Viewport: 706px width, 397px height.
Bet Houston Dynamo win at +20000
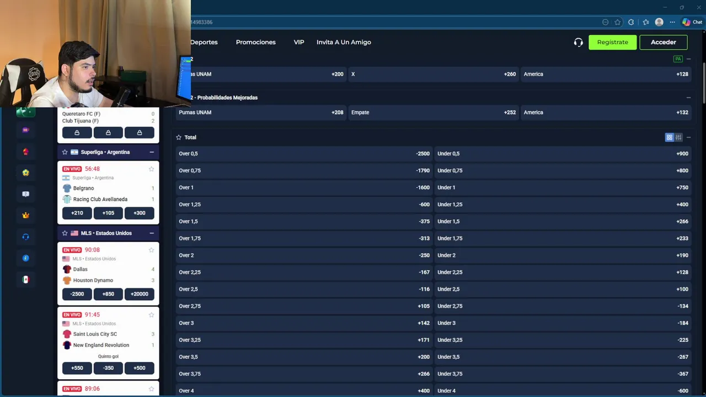140,294
